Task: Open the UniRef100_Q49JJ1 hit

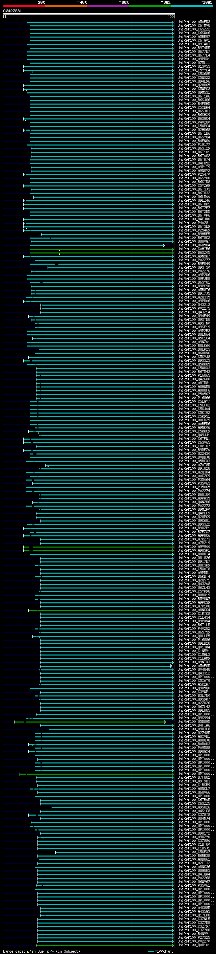Action: tap(193, 435)
